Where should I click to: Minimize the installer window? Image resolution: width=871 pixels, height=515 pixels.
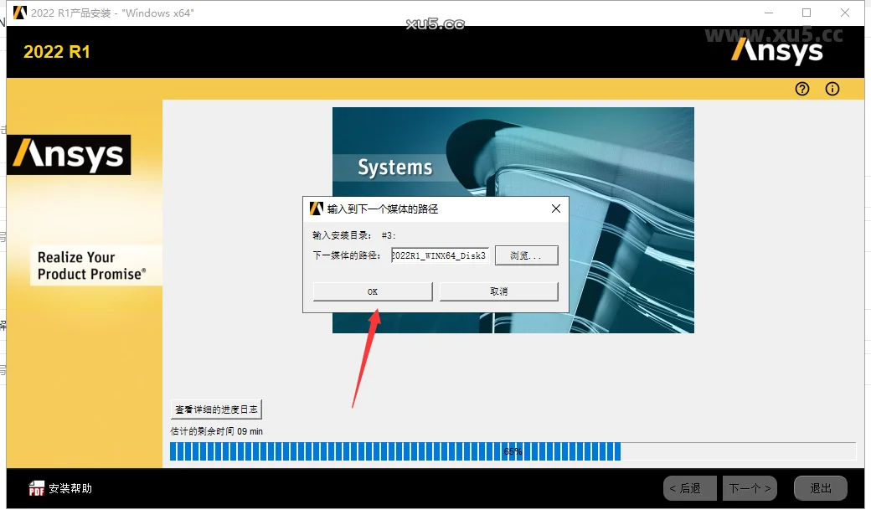[768, 13]
